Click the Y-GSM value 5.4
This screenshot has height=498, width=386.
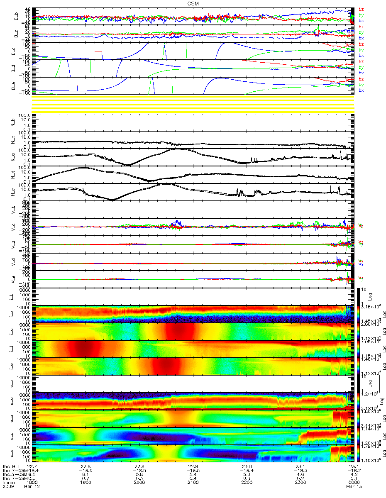tap(193, 474)
